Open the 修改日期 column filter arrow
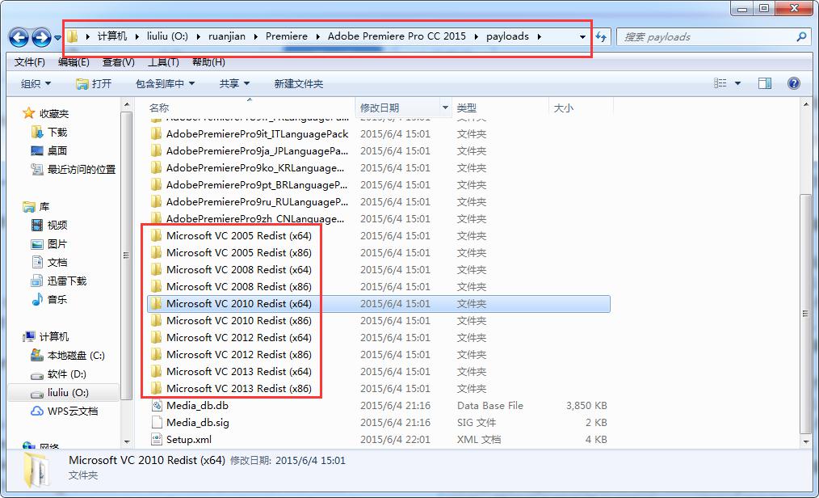The height and width of the screenshot is (498, 819). point(445,108)
